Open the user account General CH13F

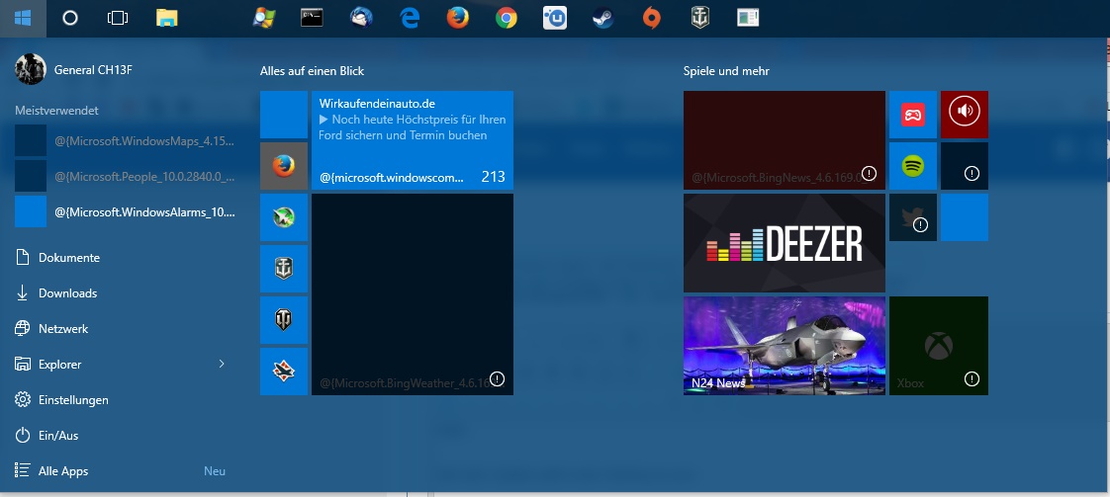pos(73,69)
